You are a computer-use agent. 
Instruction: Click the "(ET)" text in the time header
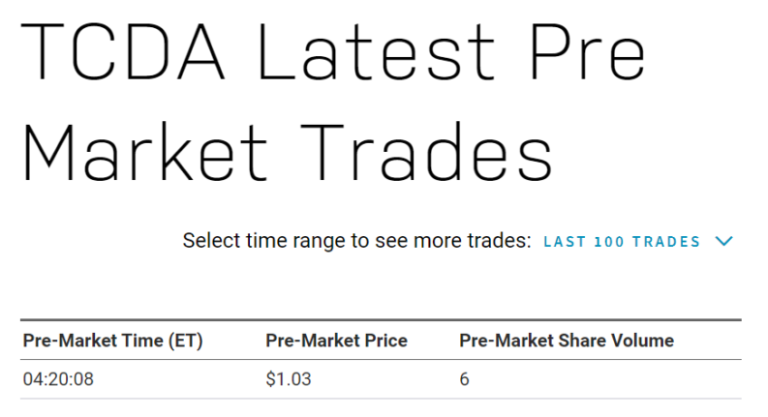tap(186, 341)
